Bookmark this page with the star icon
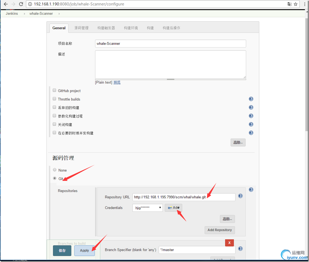The width and height of the screenshot is (309, 262). click(x=296, y=4)
